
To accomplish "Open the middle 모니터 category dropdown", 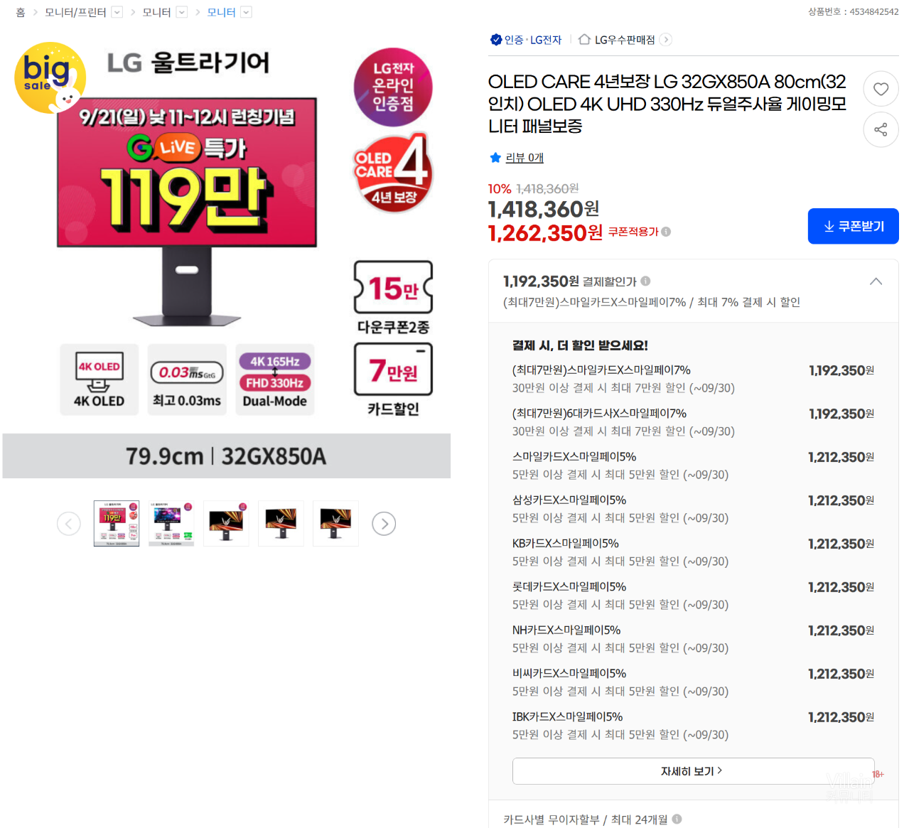I will point(181,12).
